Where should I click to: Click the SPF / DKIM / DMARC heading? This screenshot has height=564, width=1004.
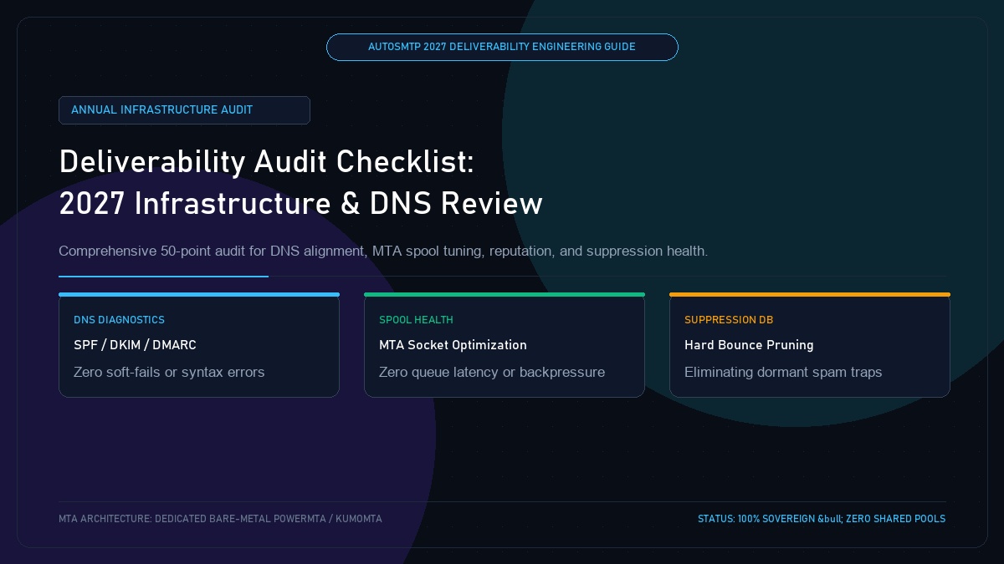click(135, 345)
